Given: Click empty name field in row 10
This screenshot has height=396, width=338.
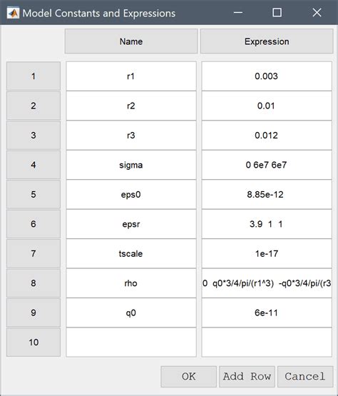Looking at the screenshot, I should (131, 342).
